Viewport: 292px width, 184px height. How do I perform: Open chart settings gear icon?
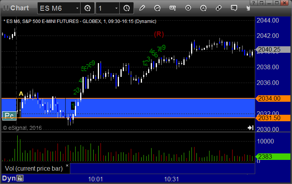(87, 8)
